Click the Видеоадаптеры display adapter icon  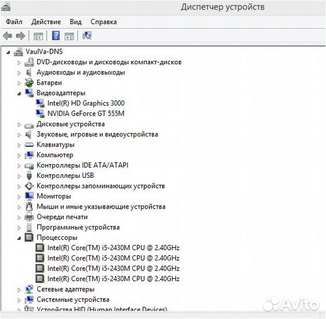[29, 93]
